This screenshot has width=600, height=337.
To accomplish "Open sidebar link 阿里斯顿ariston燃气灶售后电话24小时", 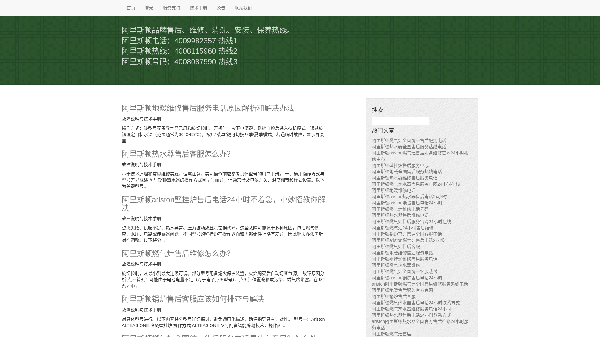I will tap(409, 240).
